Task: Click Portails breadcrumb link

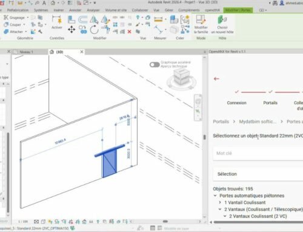Action: click(221, 122)
